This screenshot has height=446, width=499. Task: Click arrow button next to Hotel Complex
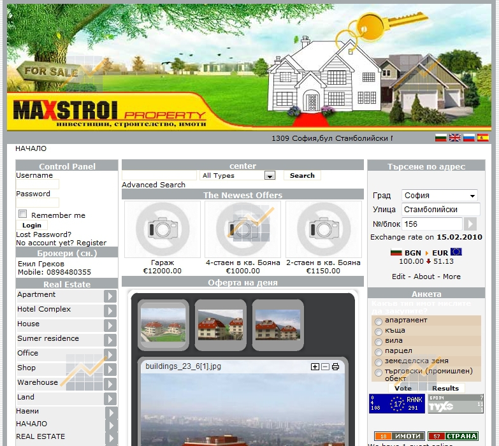click(x=110, y=311)
